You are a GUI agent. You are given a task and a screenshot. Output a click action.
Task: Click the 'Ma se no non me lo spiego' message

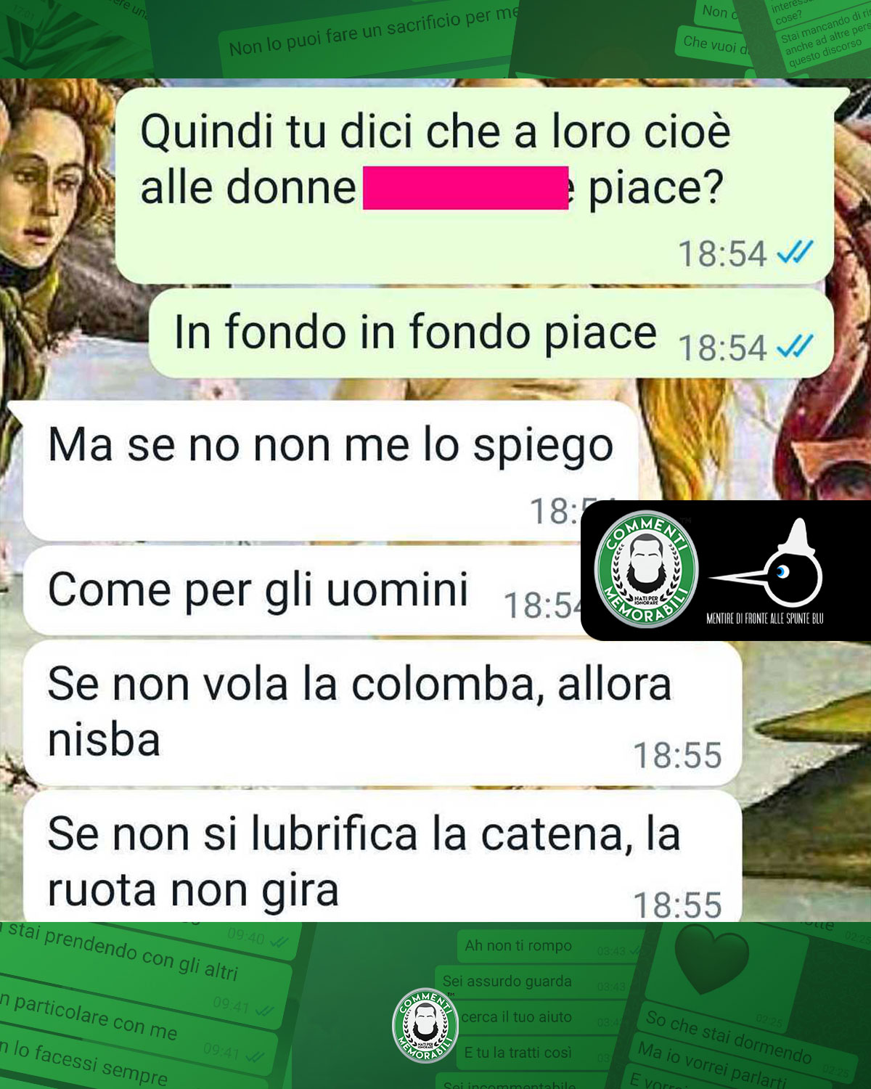[x=331, y=470]
